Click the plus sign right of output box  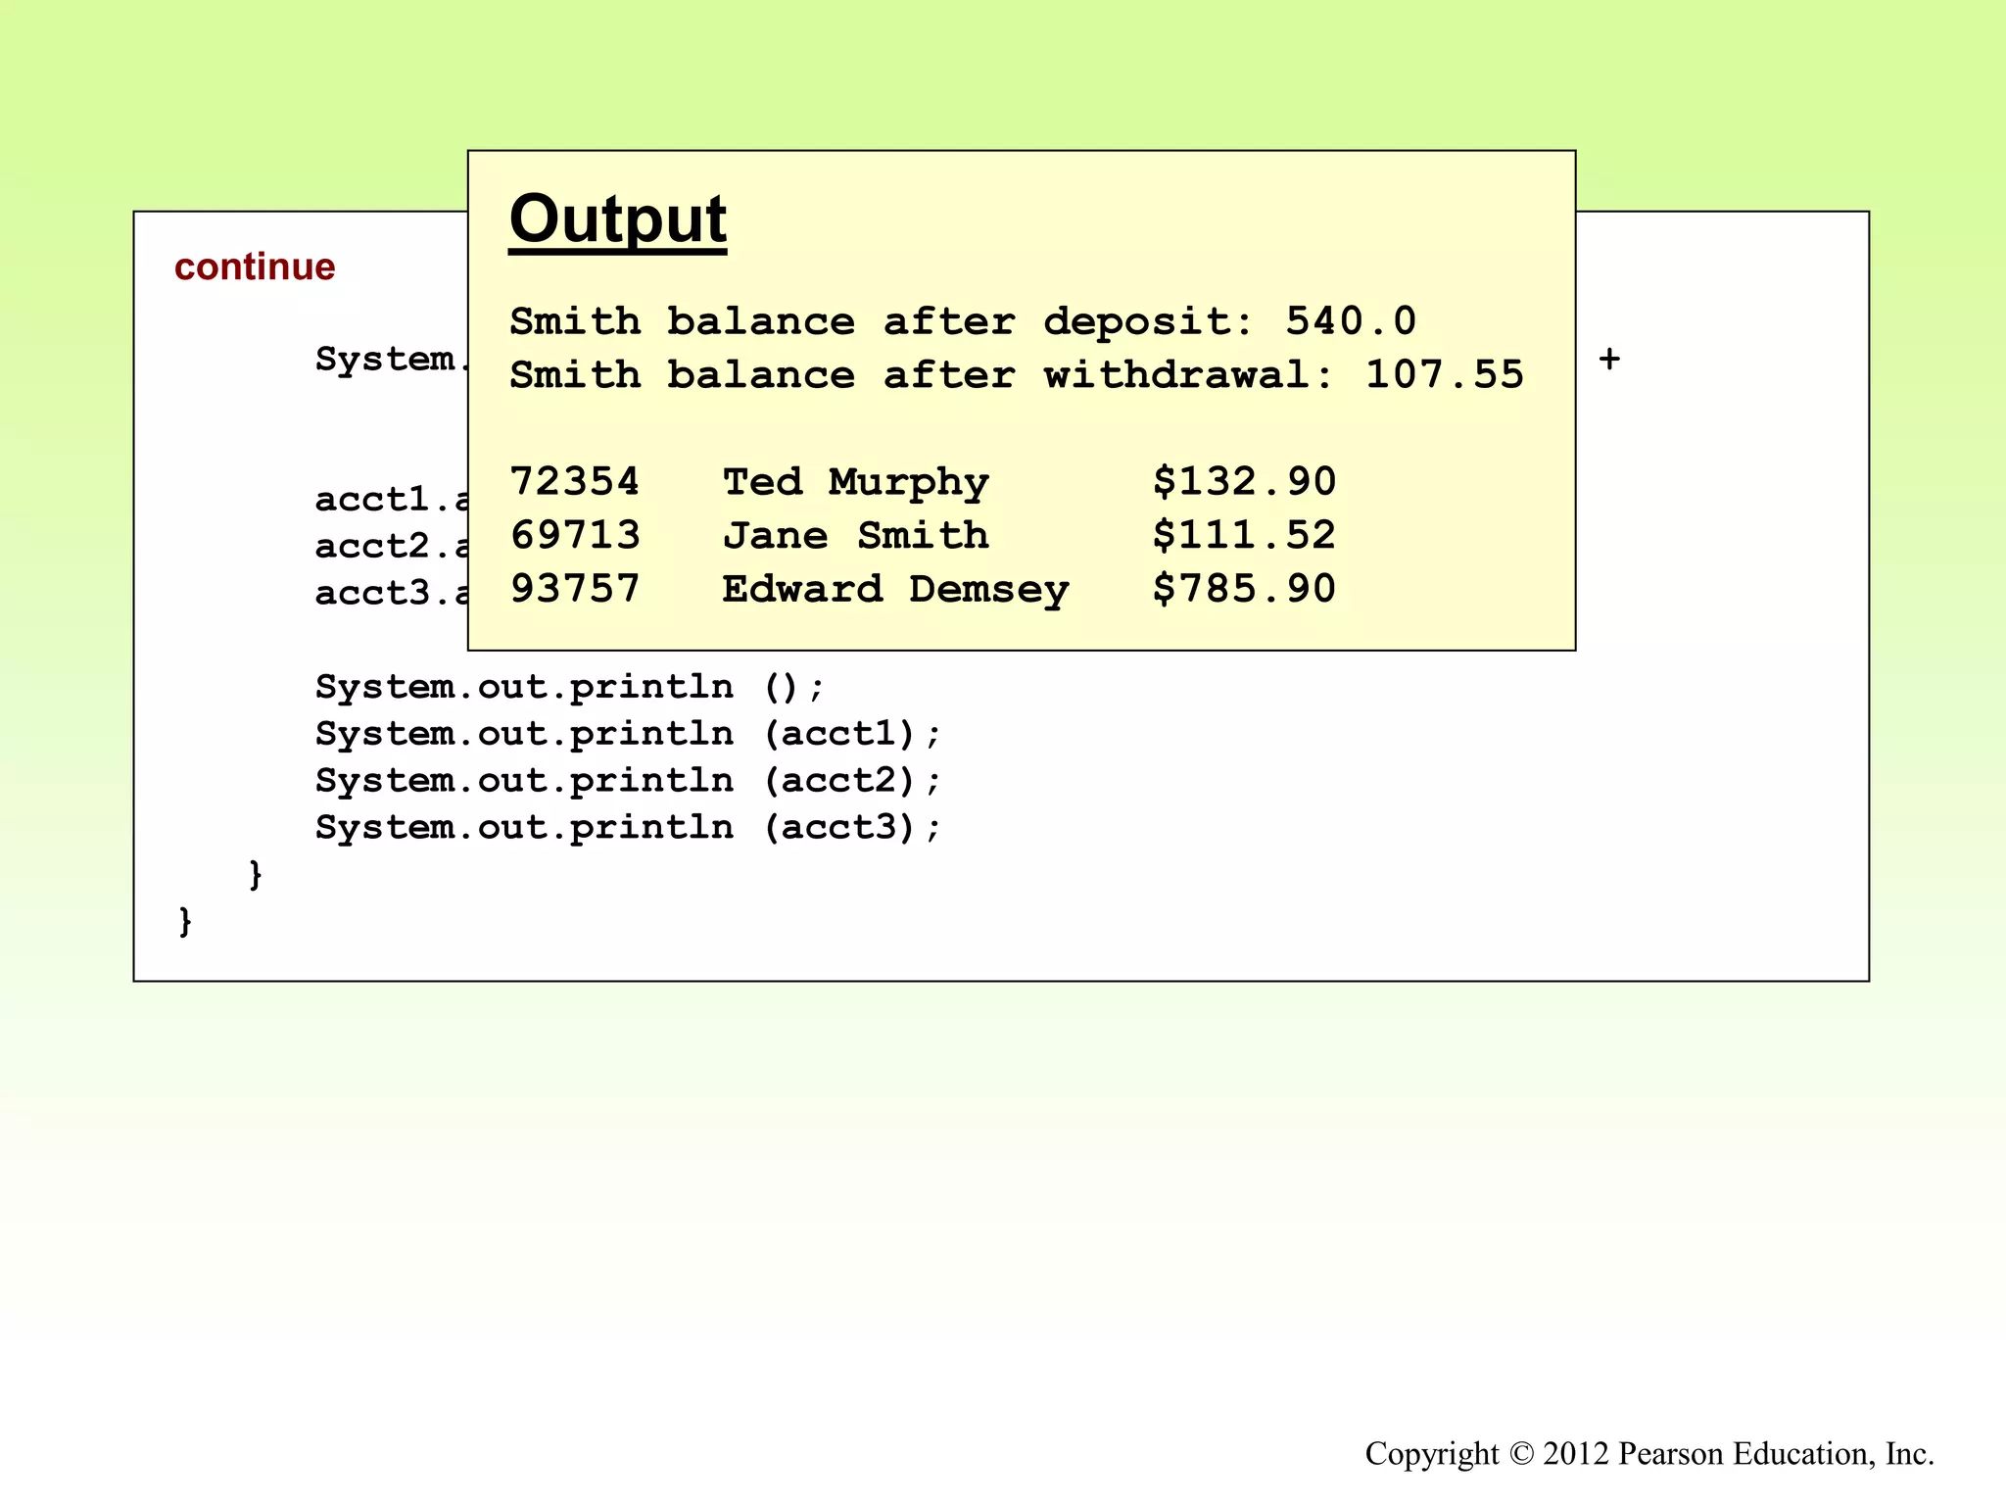(1609, 360)
